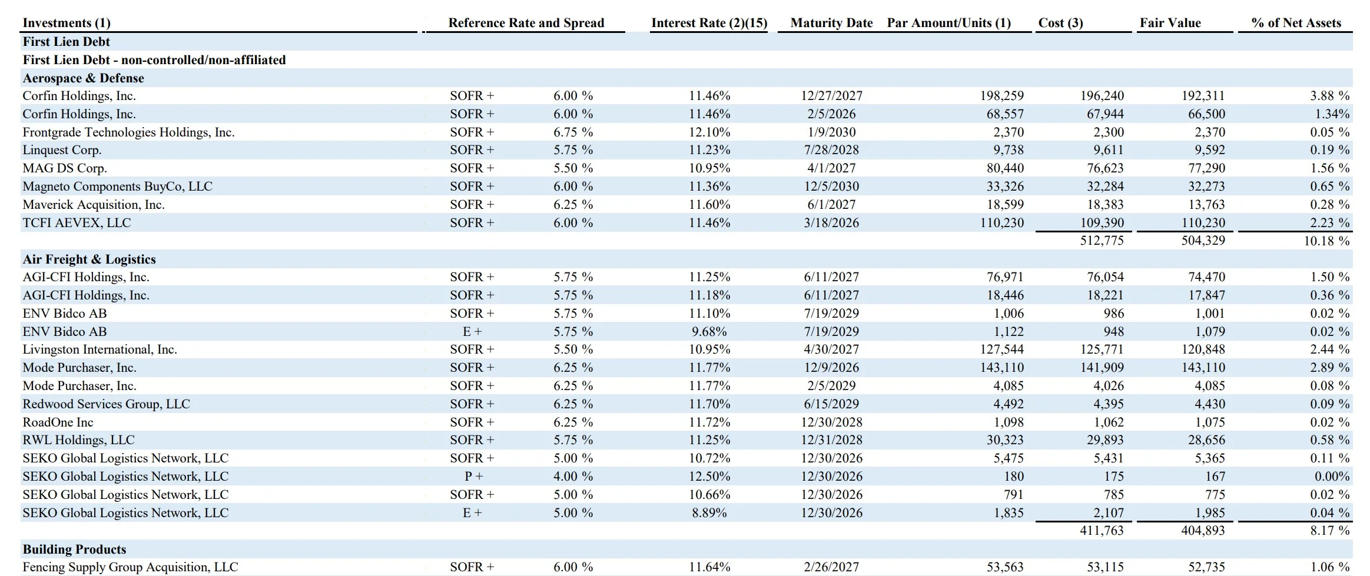Select the 4.00 % spread for SEKO
This screenshot has width=1370, height=576.
pos(573,477)
